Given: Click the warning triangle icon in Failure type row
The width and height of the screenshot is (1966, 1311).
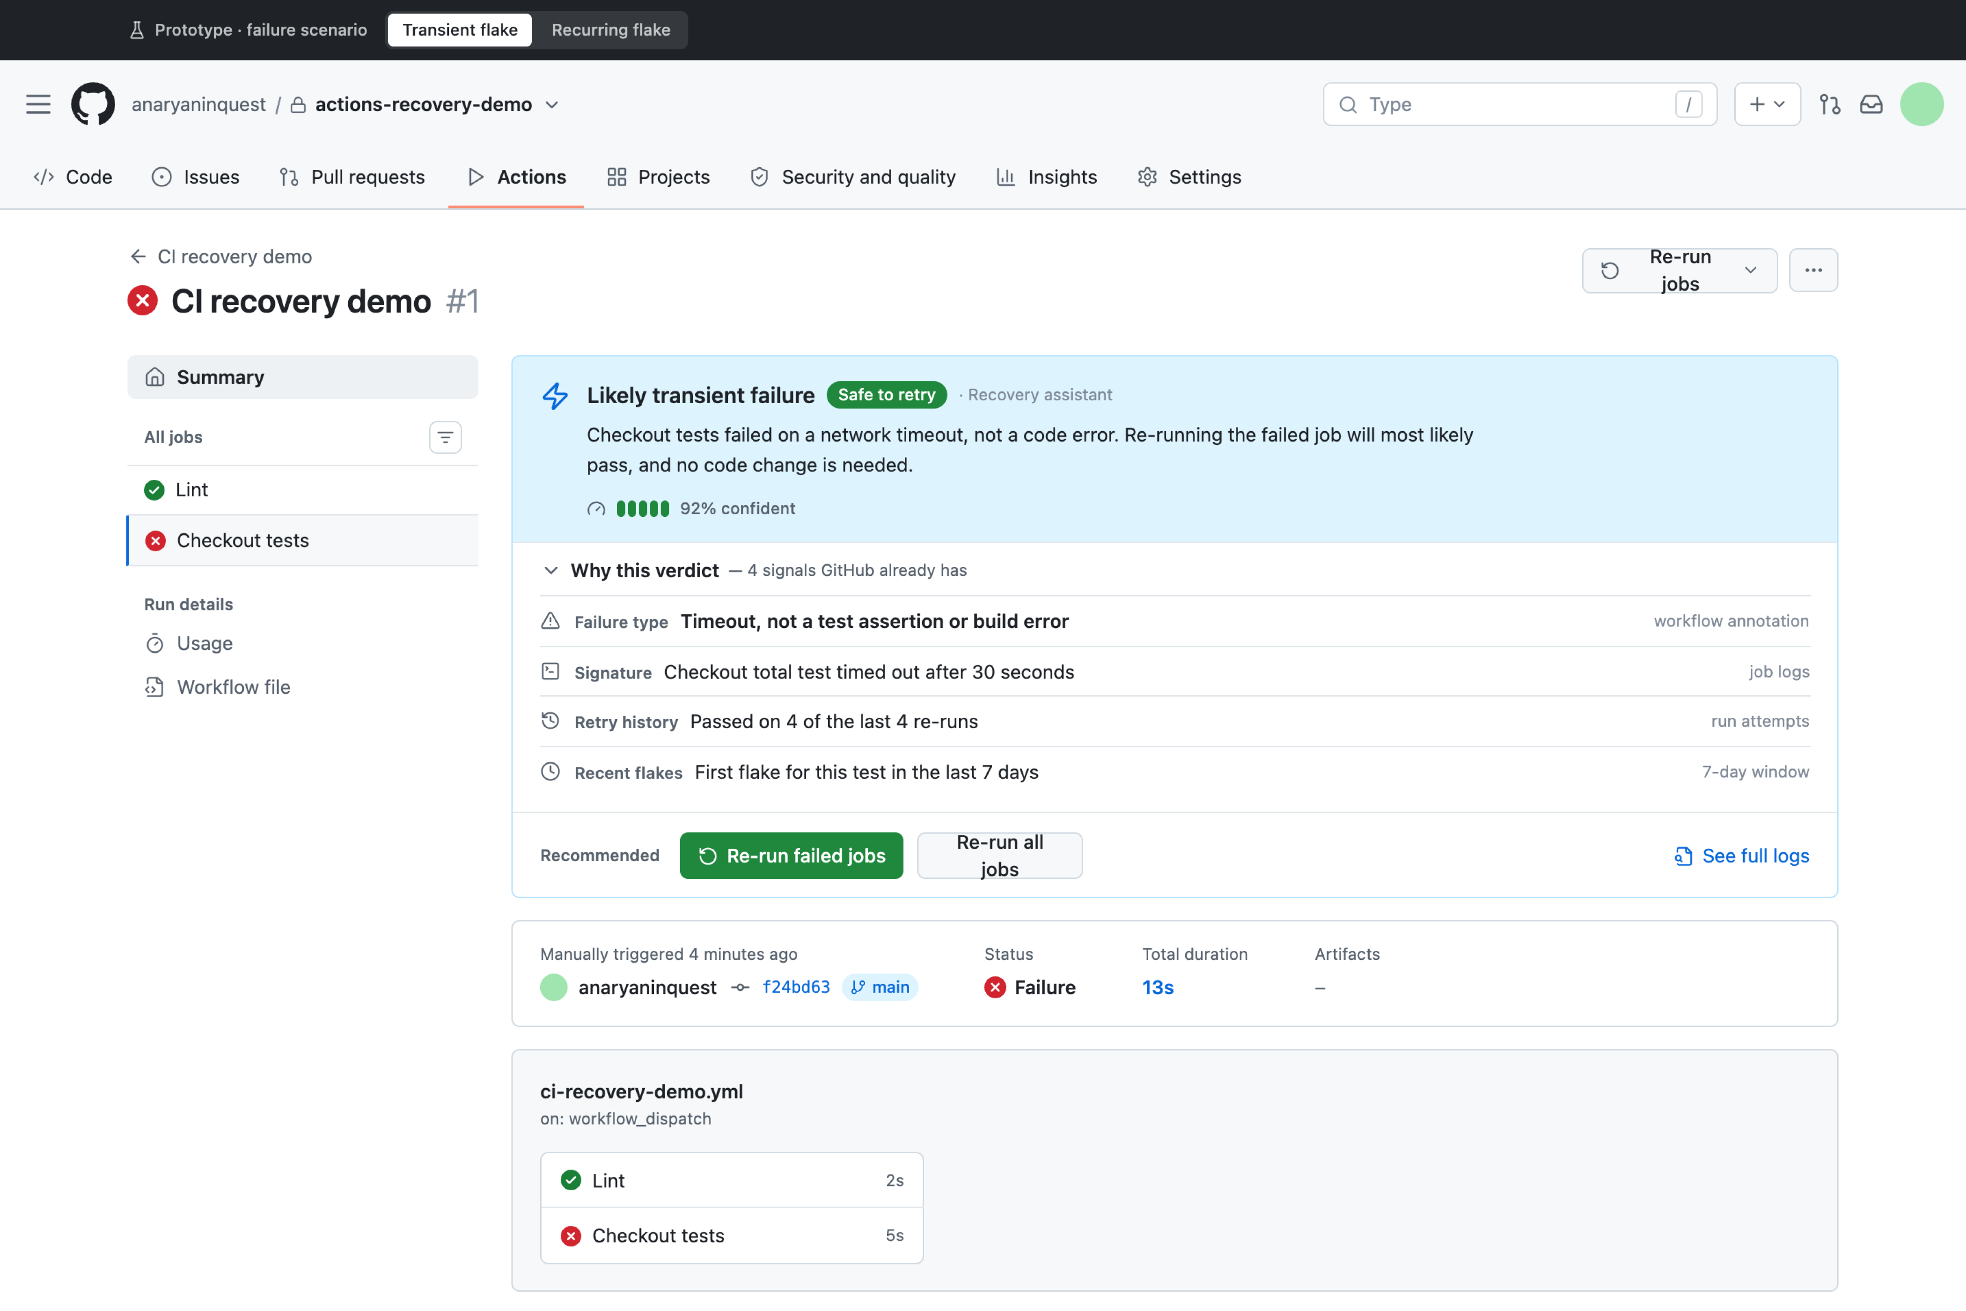Looking at the screenshot, I should 550,621.
